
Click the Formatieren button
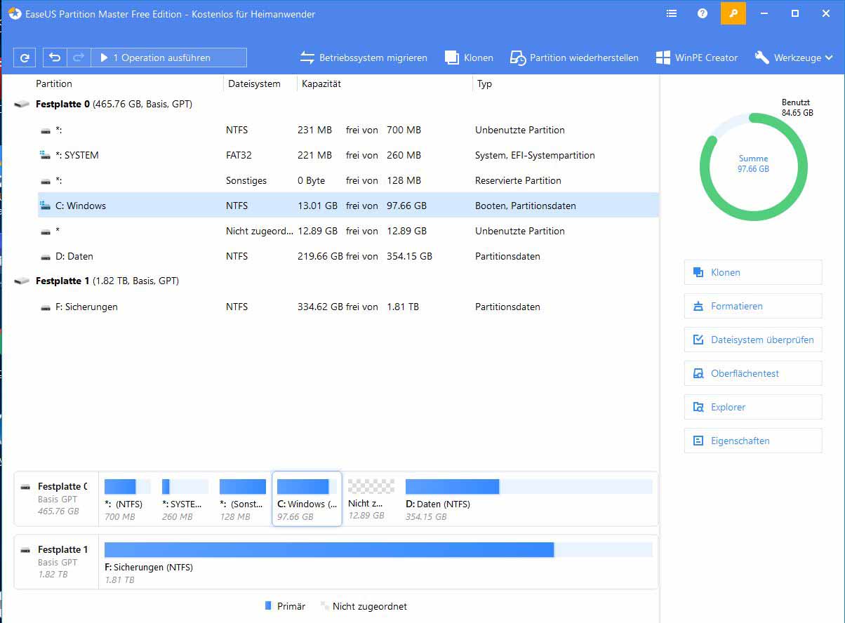click(x=753, y=306)
